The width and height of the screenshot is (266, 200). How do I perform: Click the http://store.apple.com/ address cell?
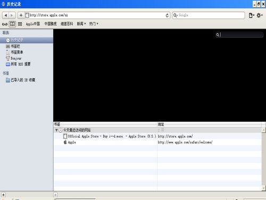175,137
